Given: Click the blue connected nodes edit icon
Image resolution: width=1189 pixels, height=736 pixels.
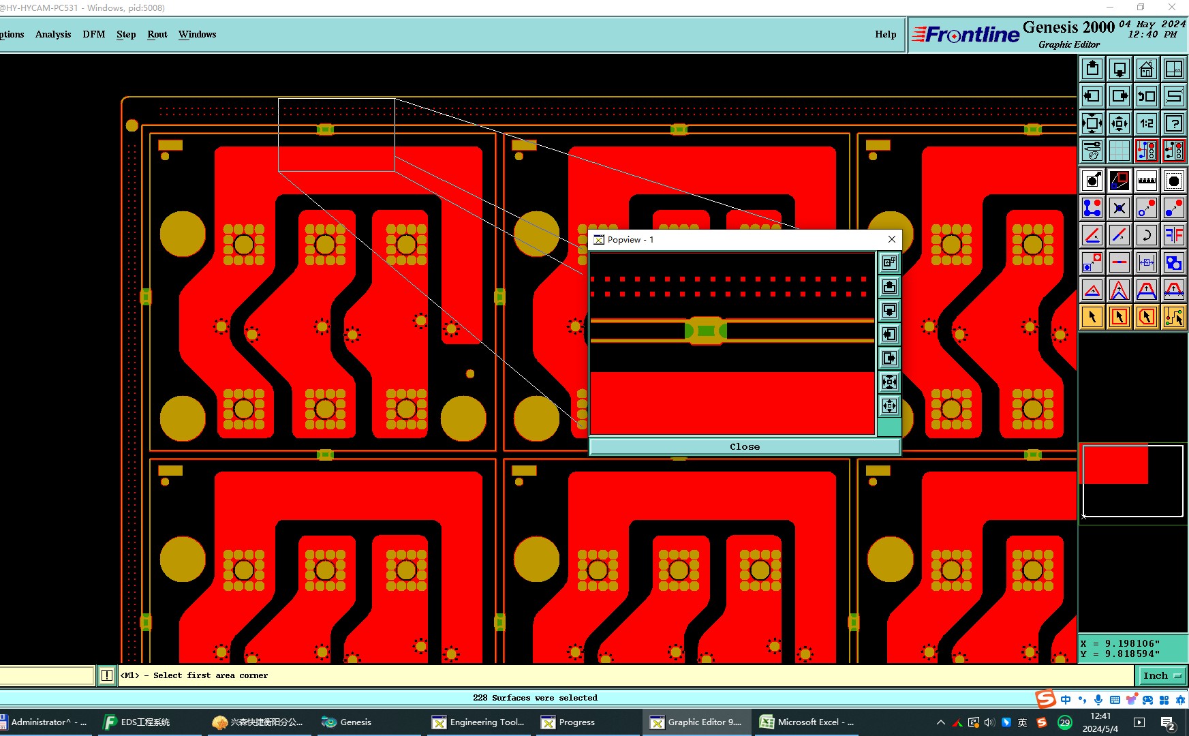Looking at the screenshot, I should point(1092,208).
